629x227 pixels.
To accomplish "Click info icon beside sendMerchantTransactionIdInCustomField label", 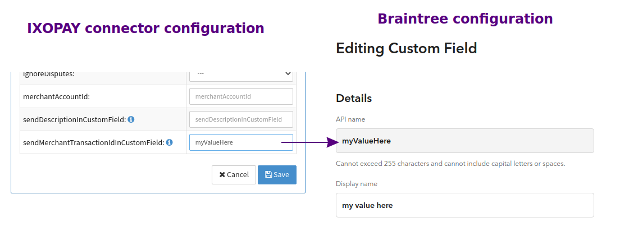I will pos(169,142).
